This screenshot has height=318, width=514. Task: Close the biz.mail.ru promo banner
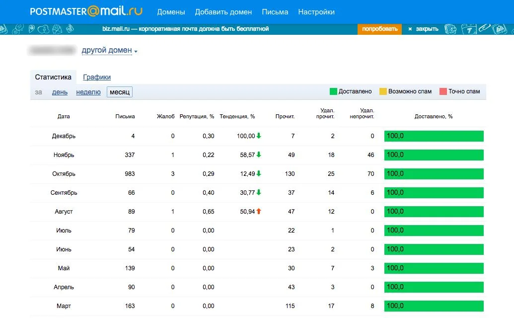423,29
